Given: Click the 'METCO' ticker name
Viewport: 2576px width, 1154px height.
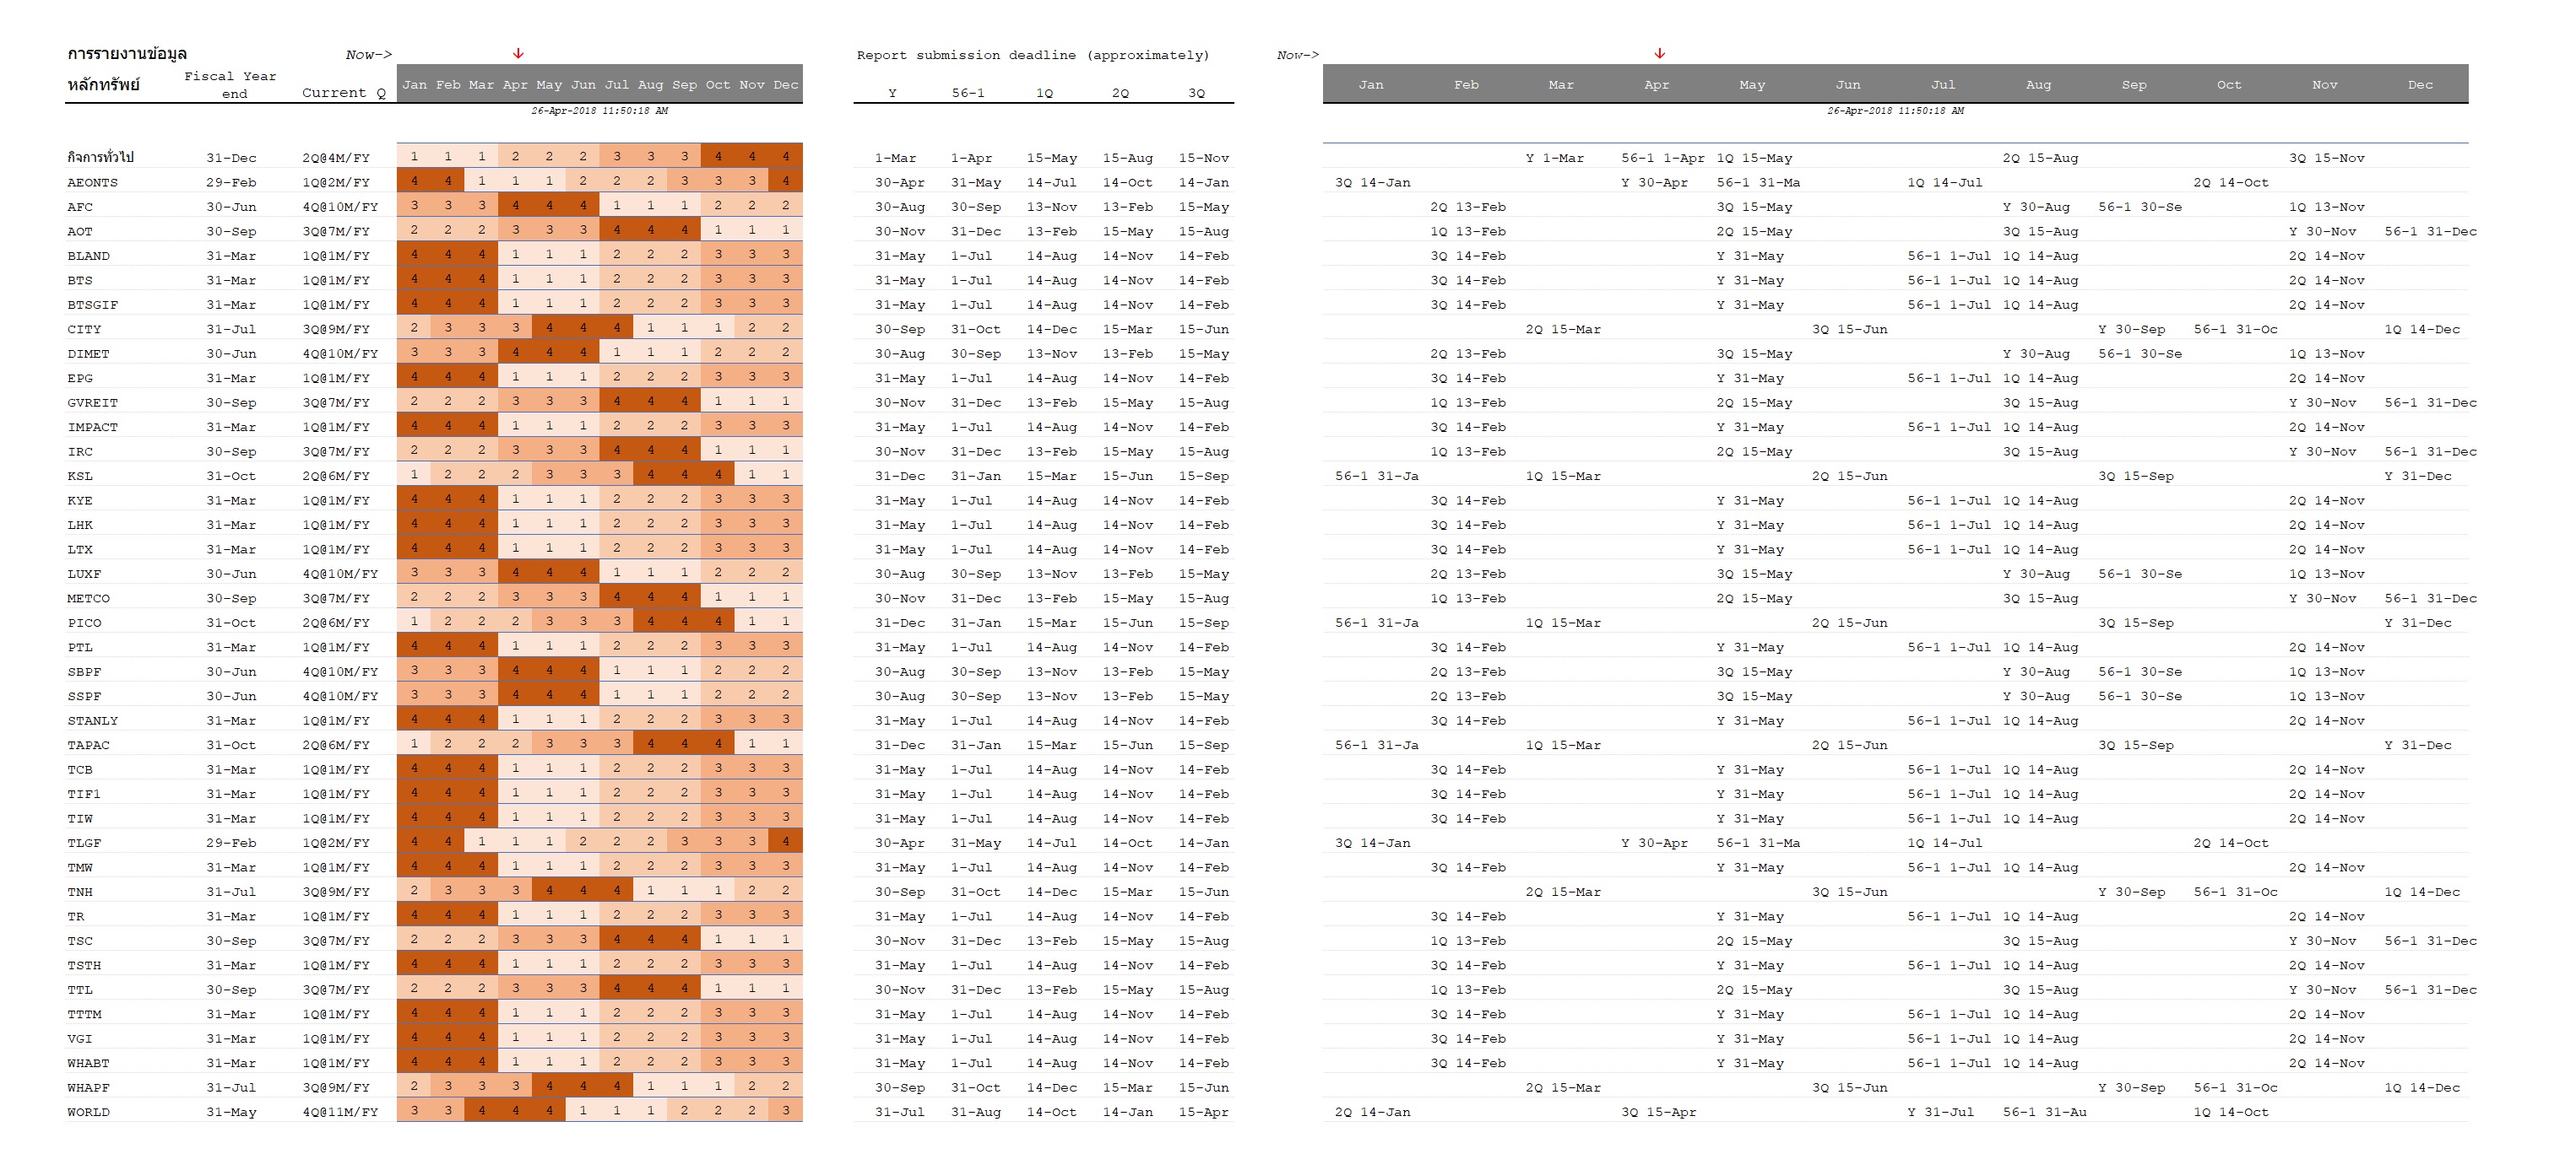Looking at the screenshot, I should click(x=88, y=598).
